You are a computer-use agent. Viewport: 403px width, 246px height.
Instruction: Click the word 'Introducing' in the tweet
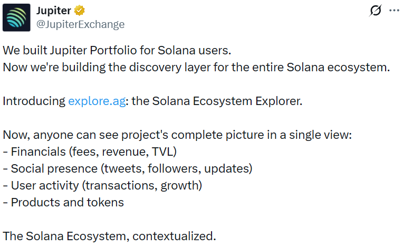click(x=34, y=101)
